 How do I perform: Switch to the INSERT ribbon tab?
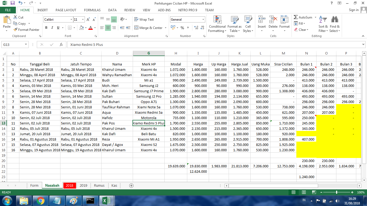click(x=42, y=10)
